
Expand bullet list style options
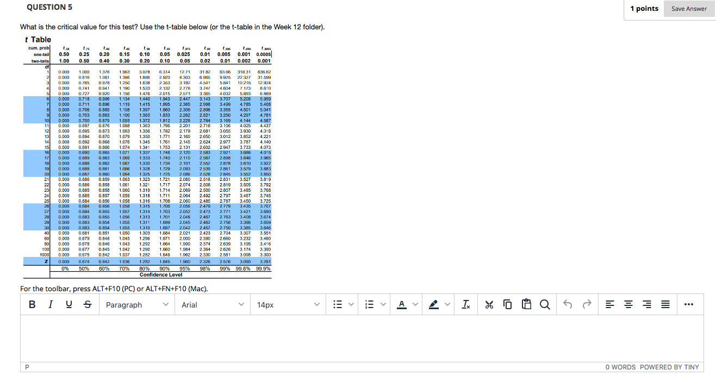351,305
